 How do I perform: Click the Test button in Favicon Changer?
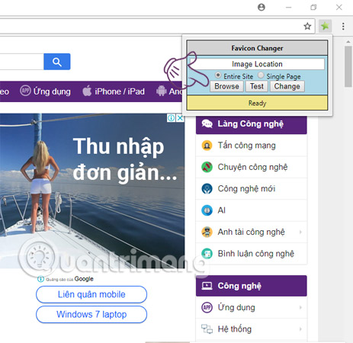[257, 86]
